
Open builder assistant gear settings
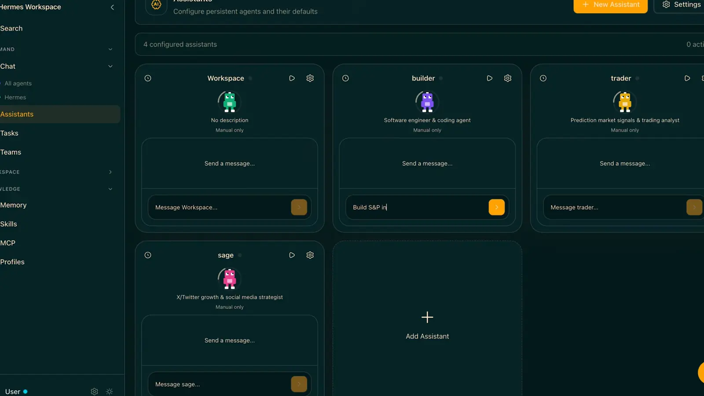[x=508, y=78]
